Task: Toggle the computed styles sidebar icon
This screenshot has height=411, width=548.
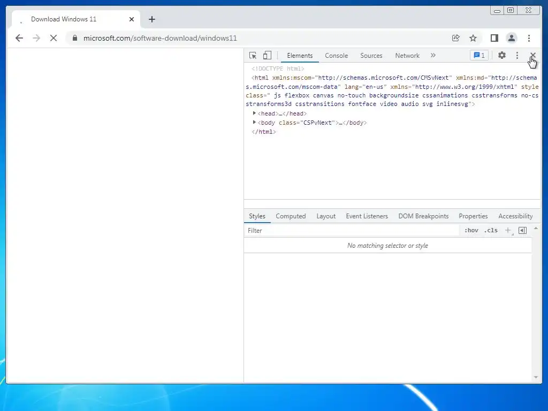Action: point(522,230)
